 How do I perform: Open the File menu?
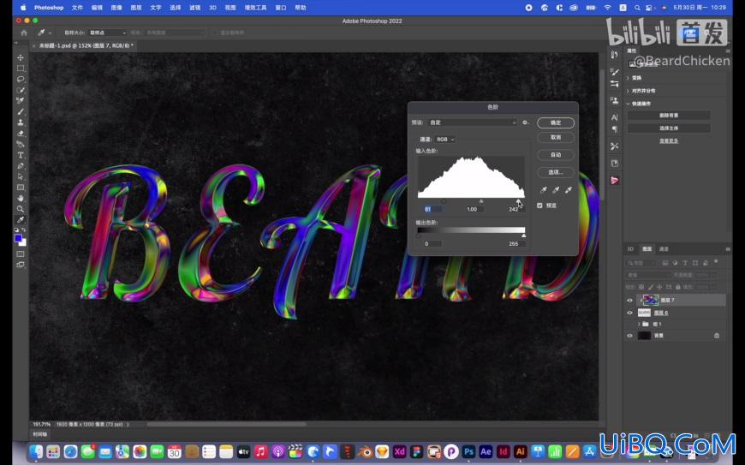[77, 8]
